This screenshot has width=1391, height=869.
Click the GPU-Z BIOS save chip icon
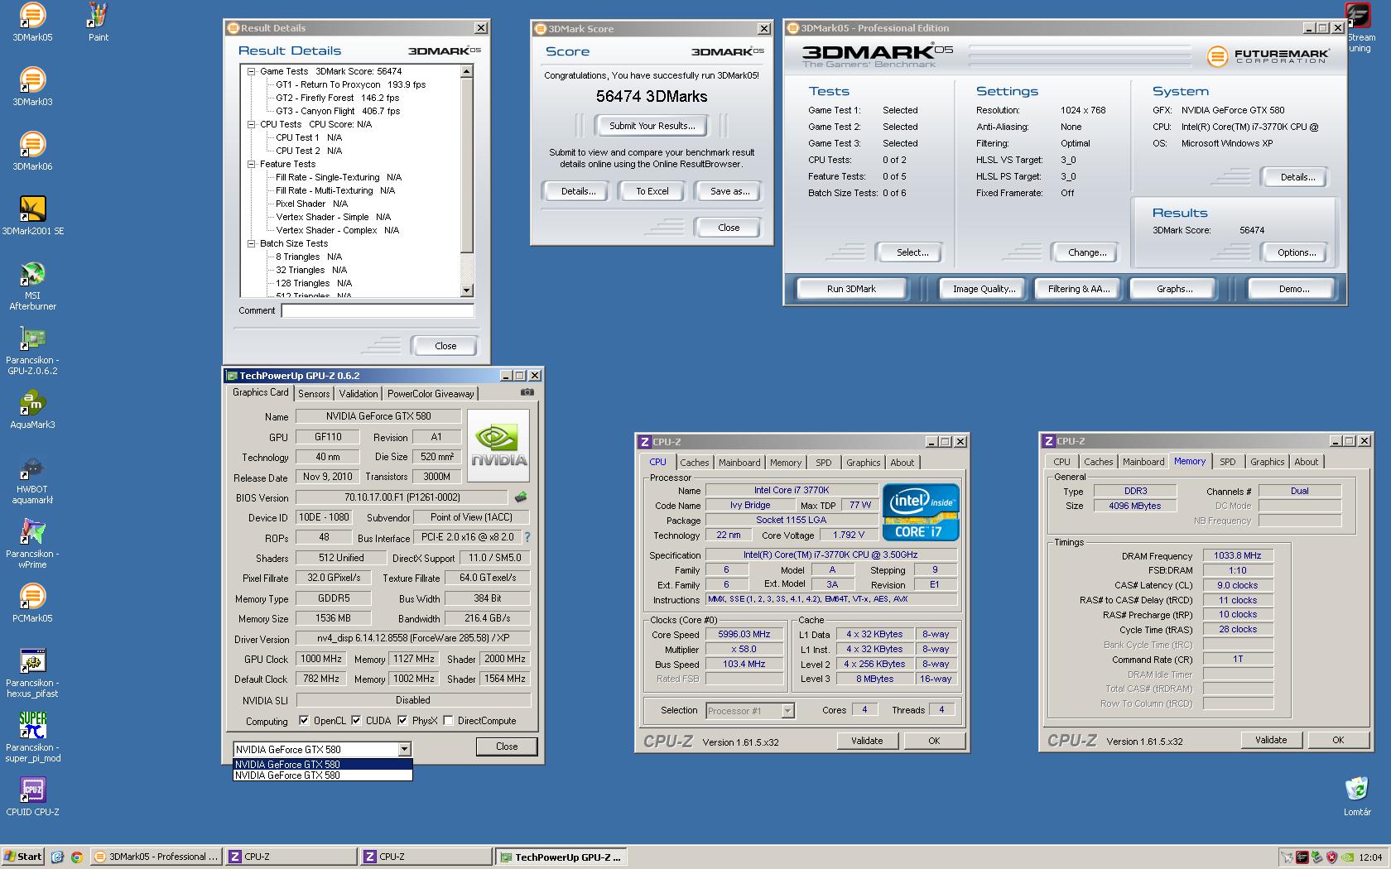pos(521,497)
